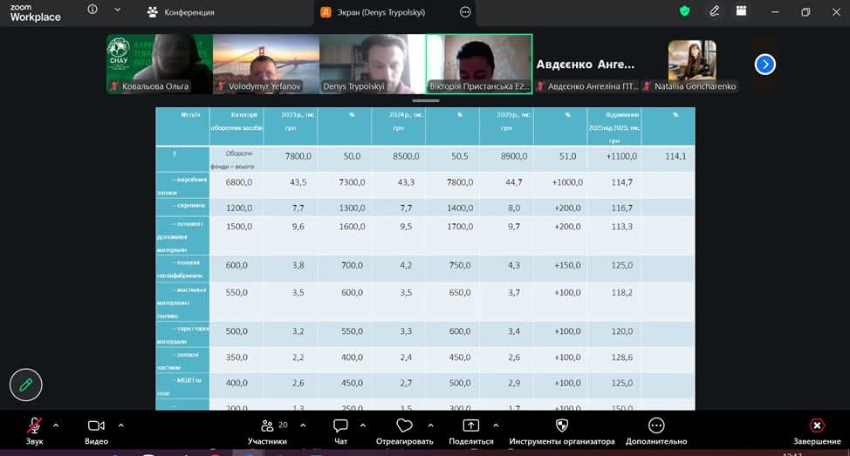Toggle the green annotation pen floating button
The height and width of the screenshot is (456, 850).
click(26, 384)
